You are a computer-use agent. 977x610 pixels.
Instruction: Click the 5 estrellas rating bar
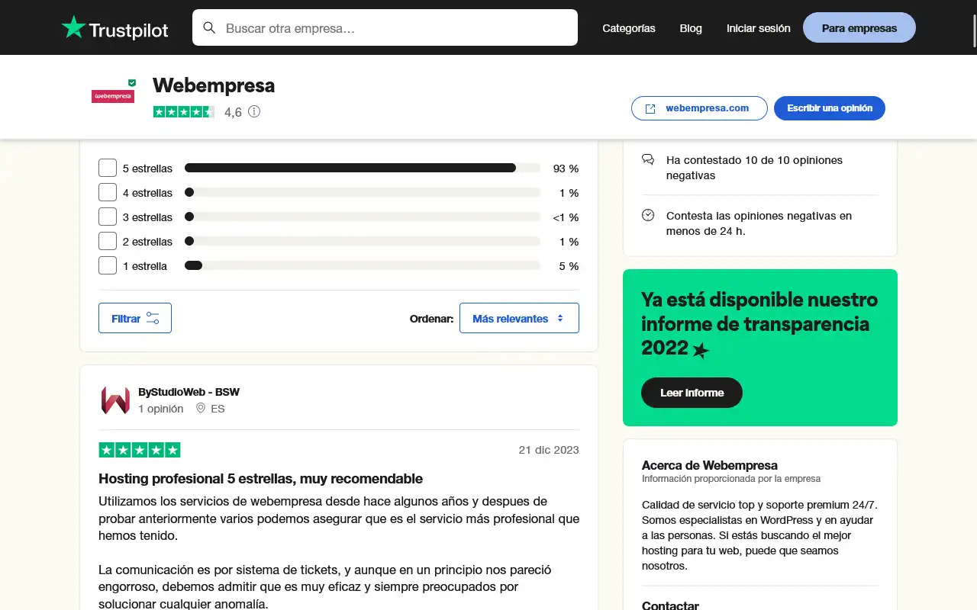click(x=363, y=168)
